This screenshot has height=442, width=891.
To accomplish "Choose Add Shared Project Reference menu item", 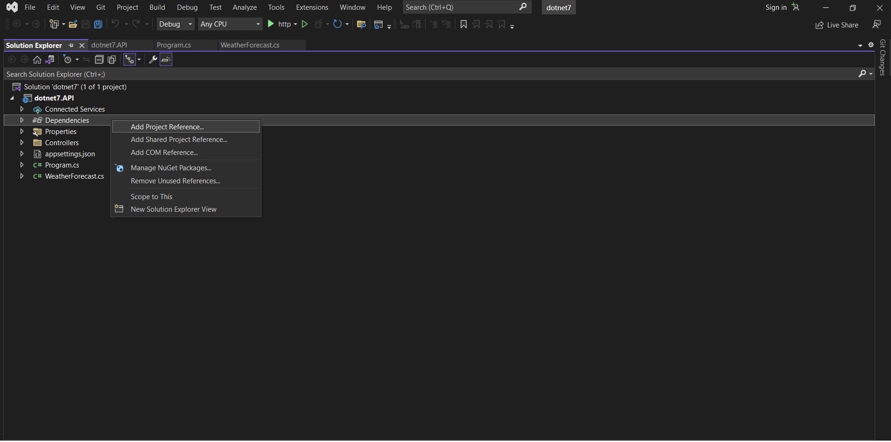I will coord(186,140).
